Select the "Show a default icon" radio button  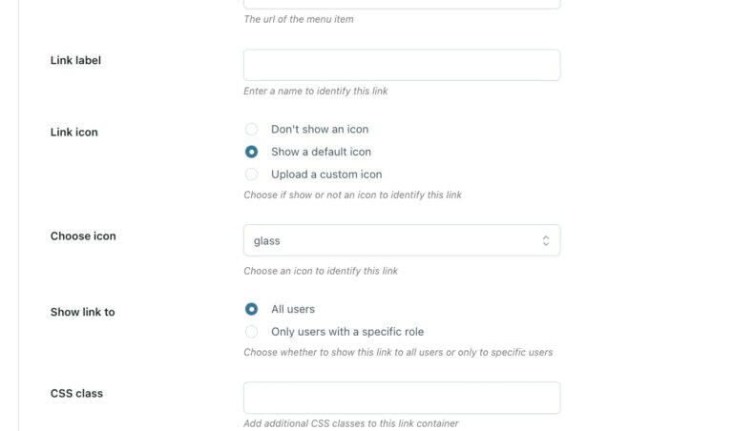pos(252,152)
